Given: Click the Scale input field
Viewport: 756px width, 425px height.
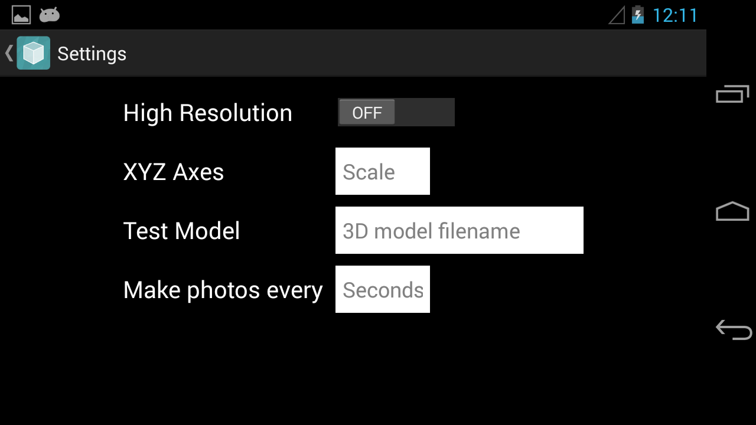Looking at the screenshot, I should pos(382,171).
